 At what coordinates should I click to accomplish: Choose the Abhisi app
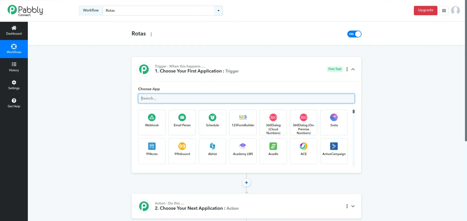click(x=213, y=151)
